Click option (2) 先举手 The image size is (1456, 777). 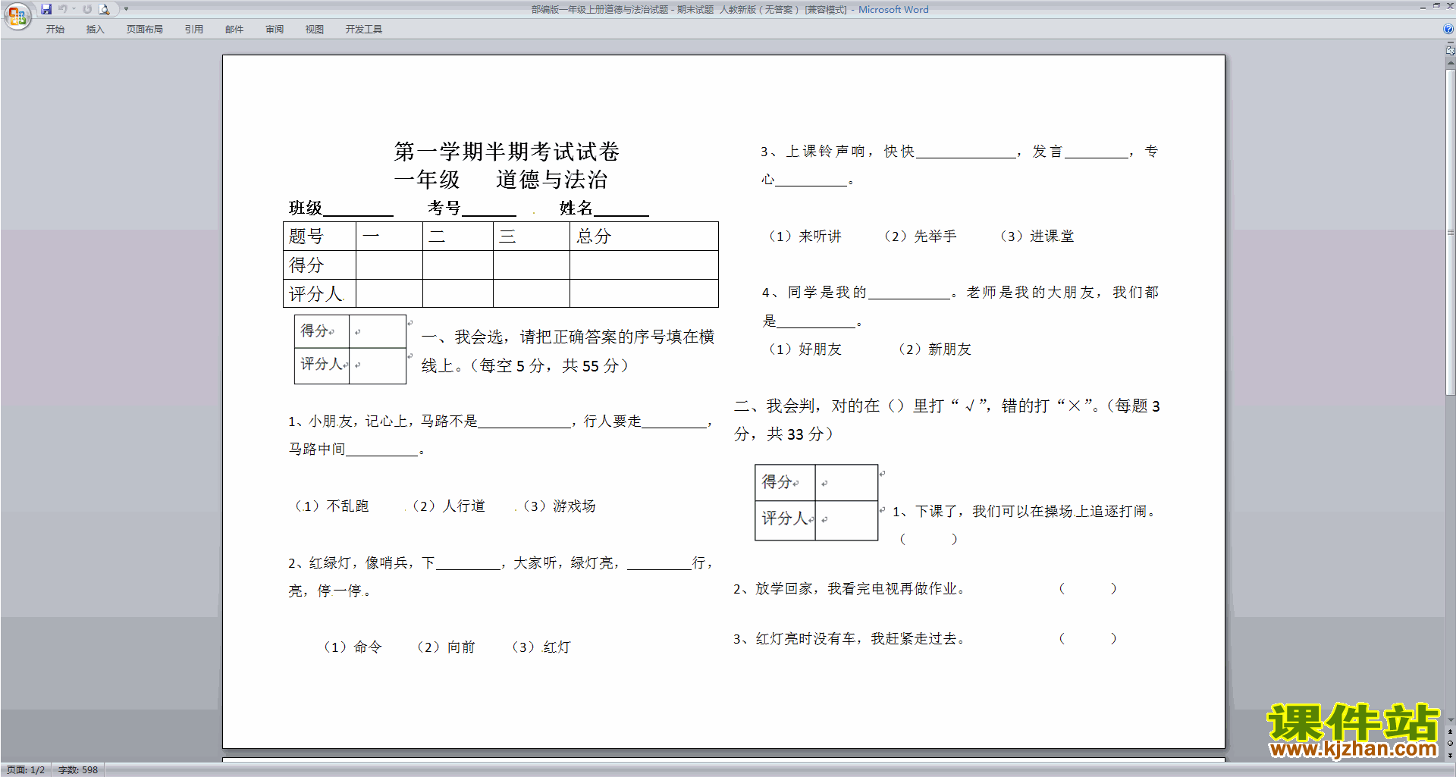(920, 237)
